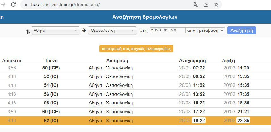Click the browser reload icon
Image resolution: width=271 pixels, height=132 pixels.
tap(13, 5)
